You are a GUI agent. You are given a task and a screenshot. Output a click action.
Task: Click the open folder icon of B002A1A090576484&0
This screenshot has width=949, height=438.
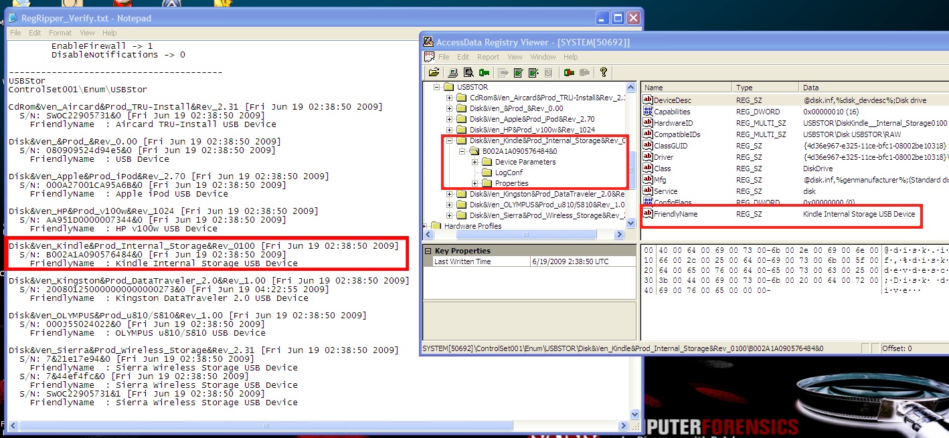[x=474, y=151]
